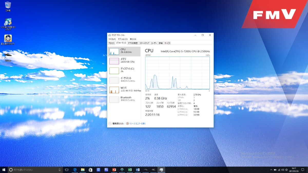Open Resource Monitor link (リソースモニターを開く)
The height and width of the screenshot is (173, 308).
137,124
